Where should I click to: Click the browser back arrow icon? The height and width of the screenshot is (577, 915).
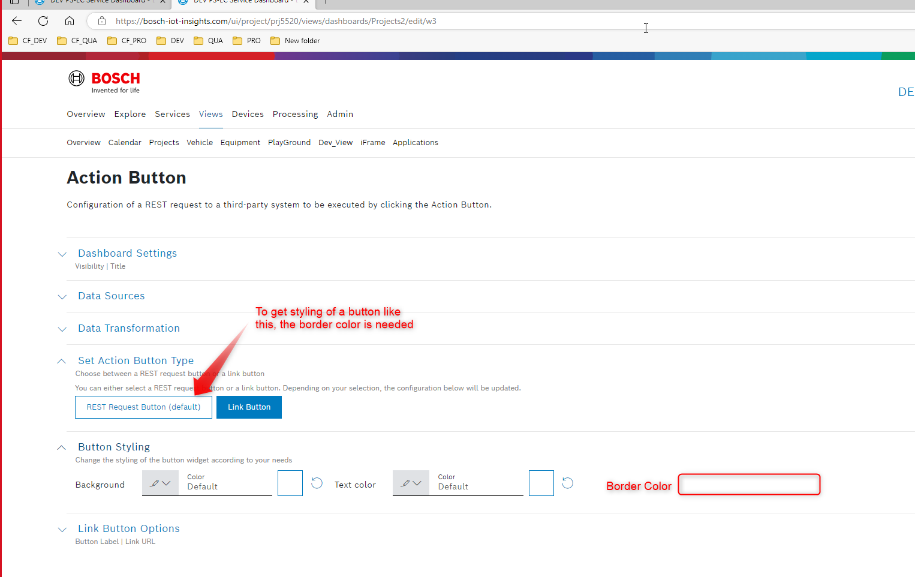coord(17,21)
